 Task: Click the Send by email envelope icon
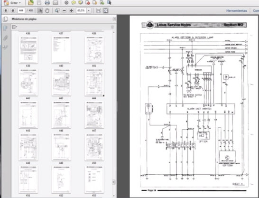55,3
